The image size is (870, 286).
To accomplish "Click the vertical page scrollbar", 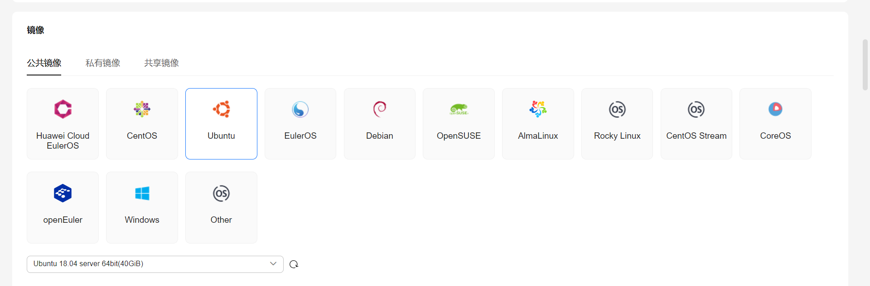I will (865, 65).
